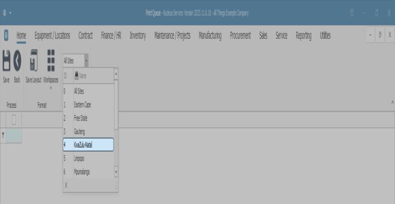Close the site dropdown with the X button
Viewport: 395px width, 204px height.
point(66,185)
